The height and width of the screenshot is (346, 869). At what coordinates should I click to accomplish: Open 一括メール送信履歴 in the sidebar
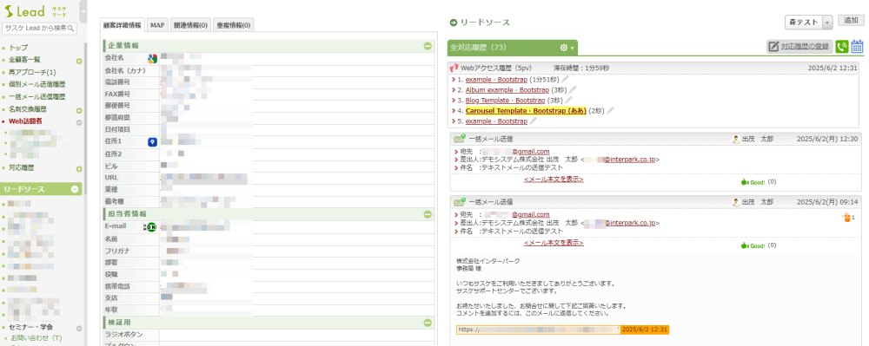click(x=36, y=97)
